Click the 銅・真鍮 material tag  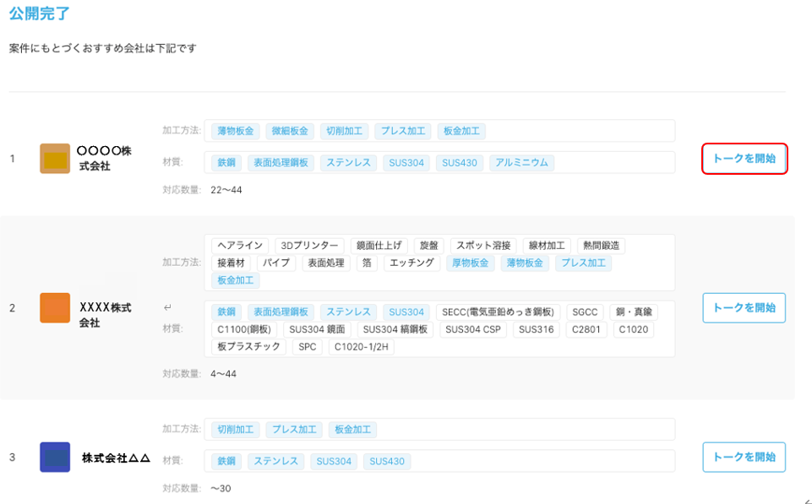coord(634,312)
